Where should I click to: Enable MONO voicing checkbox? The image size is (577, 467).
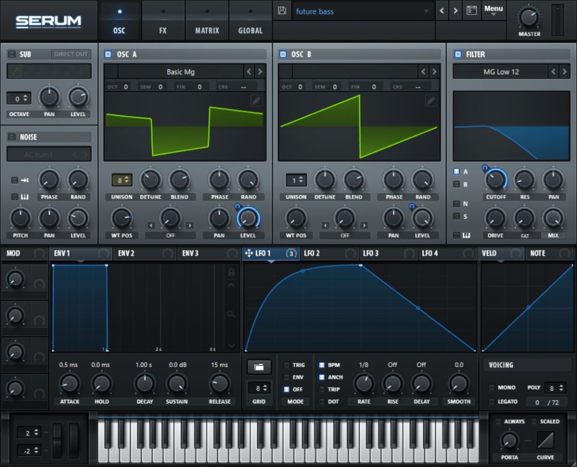coord(492,387)
